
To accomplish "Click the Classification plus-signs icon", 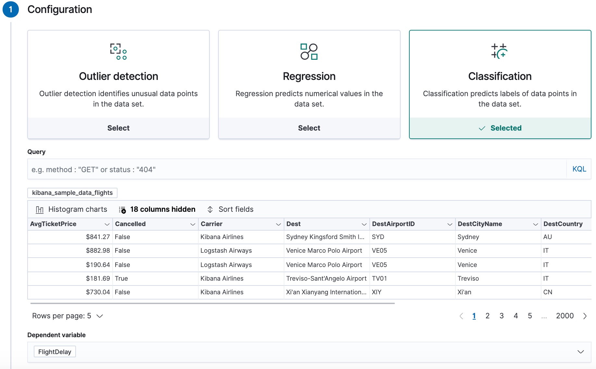I will click(x=500, y=51).
